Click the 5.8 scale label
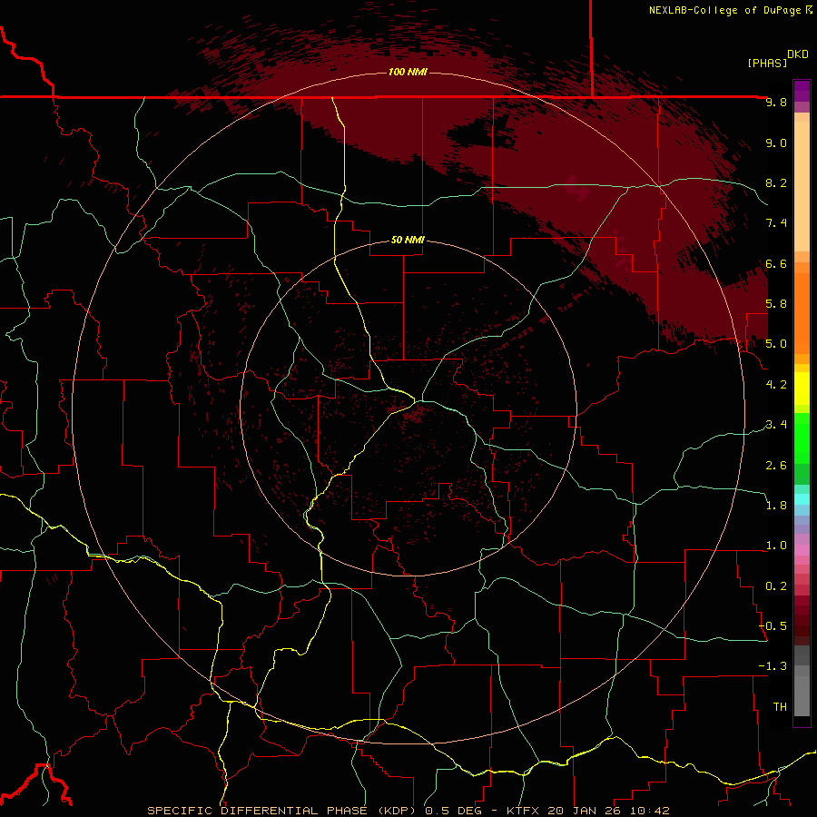Viewport: 817px width, 817px height. [776, 304]
